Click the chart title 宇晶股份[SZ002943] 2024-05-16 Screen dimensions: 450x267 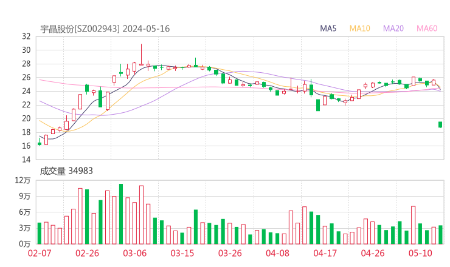coord(105,29)
